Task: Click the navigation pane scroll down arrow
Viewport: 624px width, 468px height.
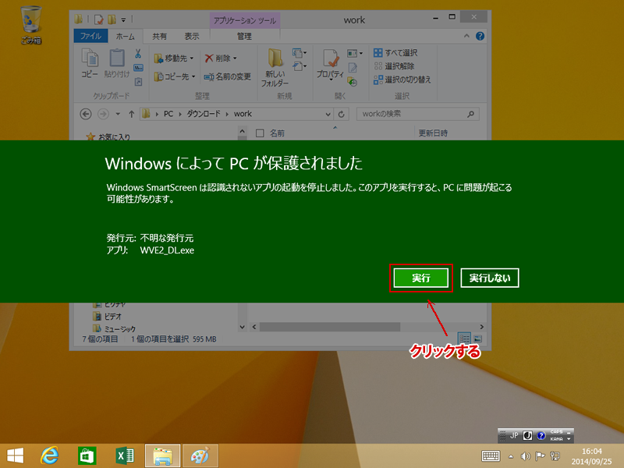Action: (x=242, y=327)
